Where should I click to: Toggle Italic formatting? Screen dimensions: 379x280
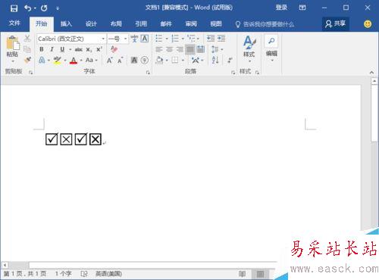52,49
